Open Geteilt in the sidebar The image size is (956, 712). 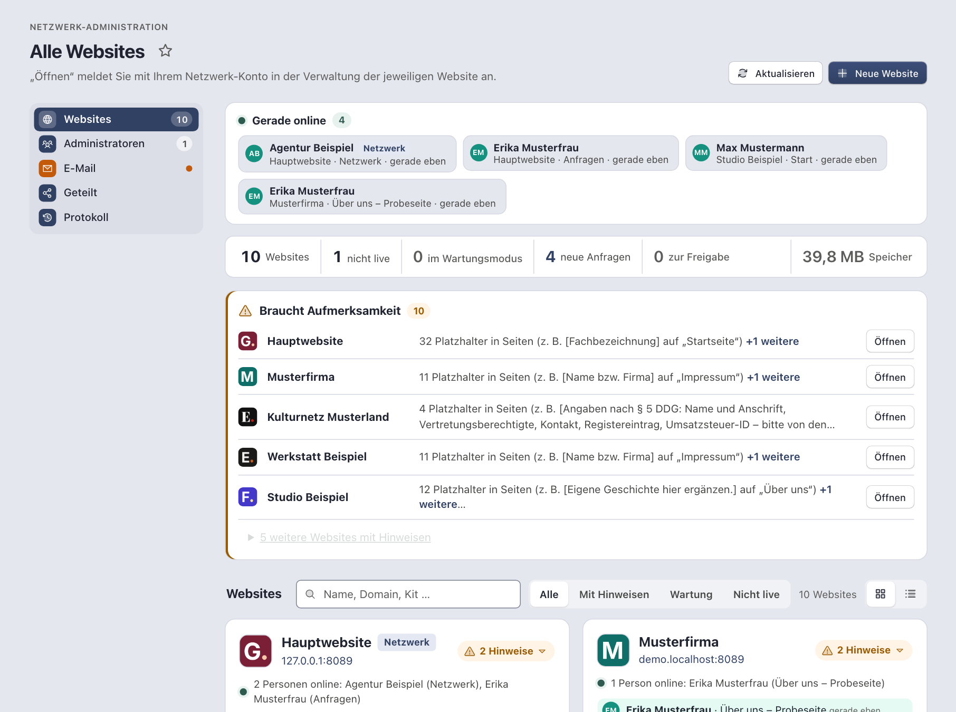point(116,193)
